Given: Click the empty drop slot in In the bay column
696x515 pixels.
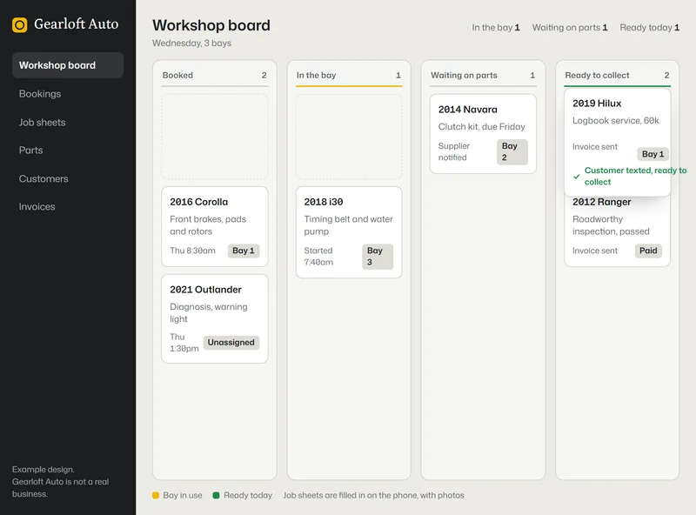Looking at the screenshot, I should click(349, 137).
